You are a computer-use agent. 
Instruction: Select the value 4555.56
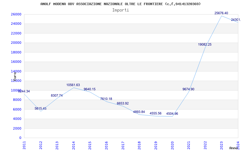tap(155, 114)
